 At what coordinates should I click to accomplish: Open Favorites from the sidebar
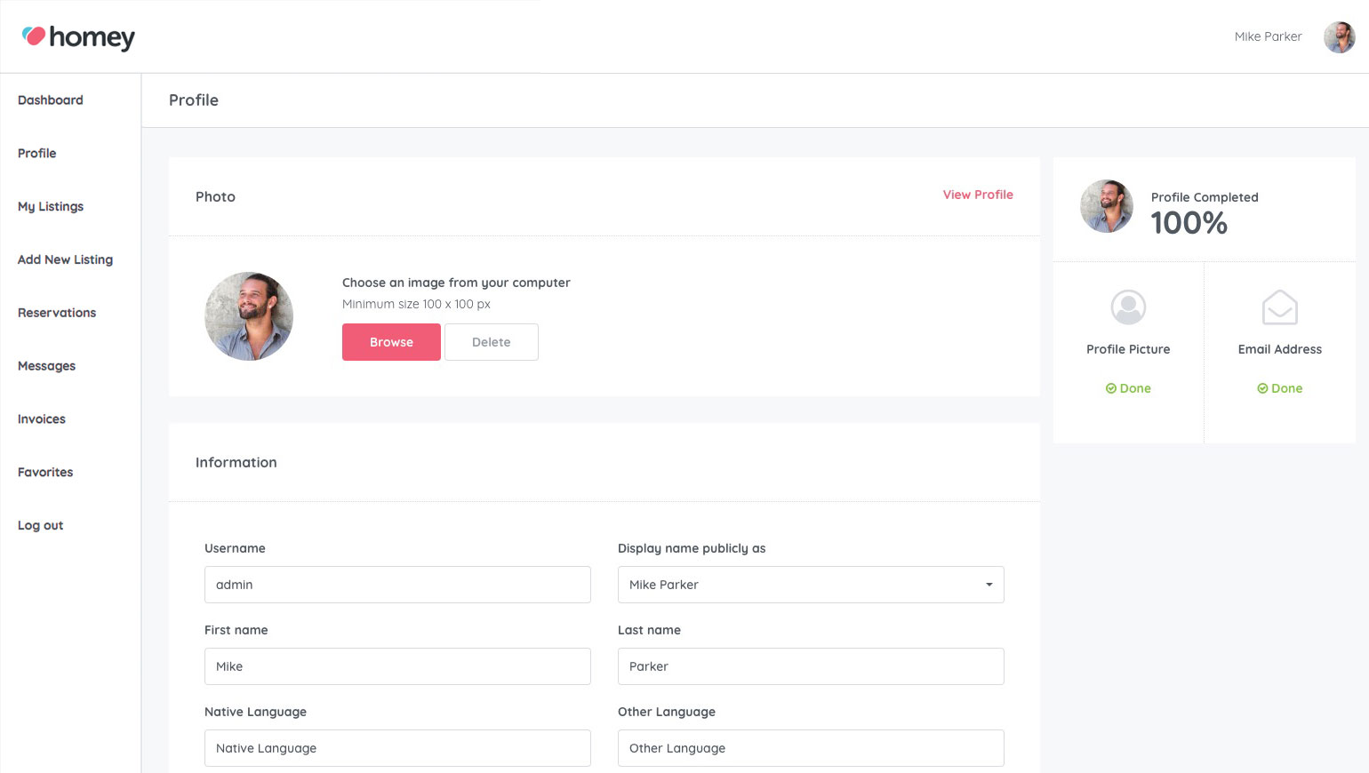tap(45, 473)
